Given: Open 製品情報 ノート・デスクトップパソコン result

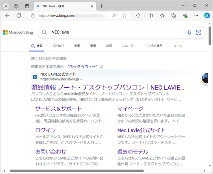Looking at the screenshot, I should (x=108, y=88).
